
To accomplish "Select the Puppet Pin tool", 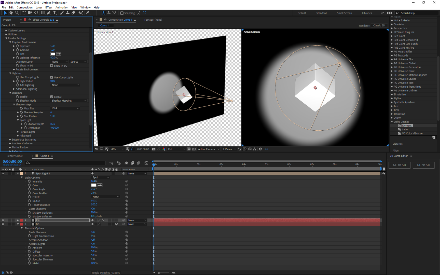I will (88, 13).
